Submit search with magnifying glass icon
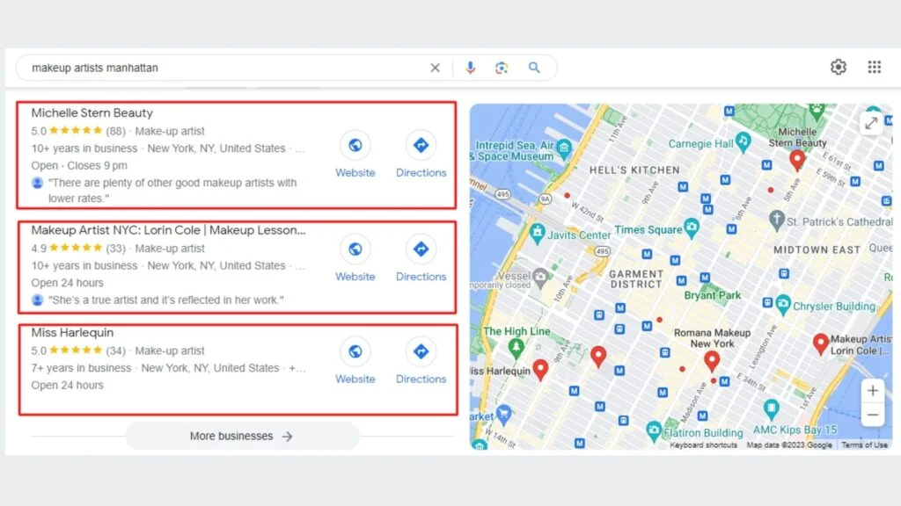This screenshot has height=506, width=901. (534, 68)
